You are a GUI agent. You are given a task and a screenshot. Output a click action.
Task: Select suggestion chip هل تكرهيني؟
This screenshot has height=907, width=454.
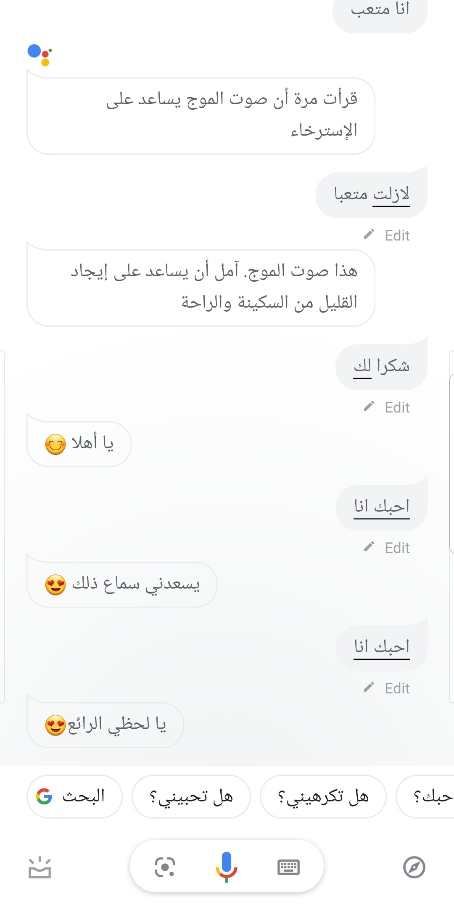[x=323, y=796]
